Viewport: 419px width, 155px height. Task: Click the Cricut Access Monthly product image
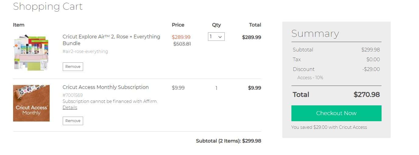pos(31,103)
